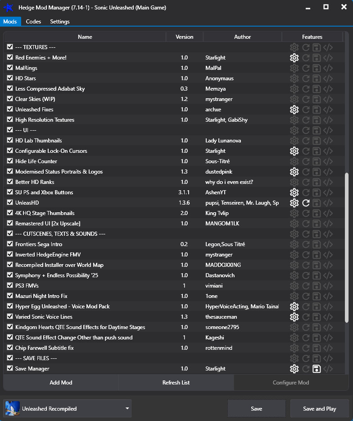
Task: Click gear icon for Configurable Lock-On Cursors
Action: tap(294, 151)
